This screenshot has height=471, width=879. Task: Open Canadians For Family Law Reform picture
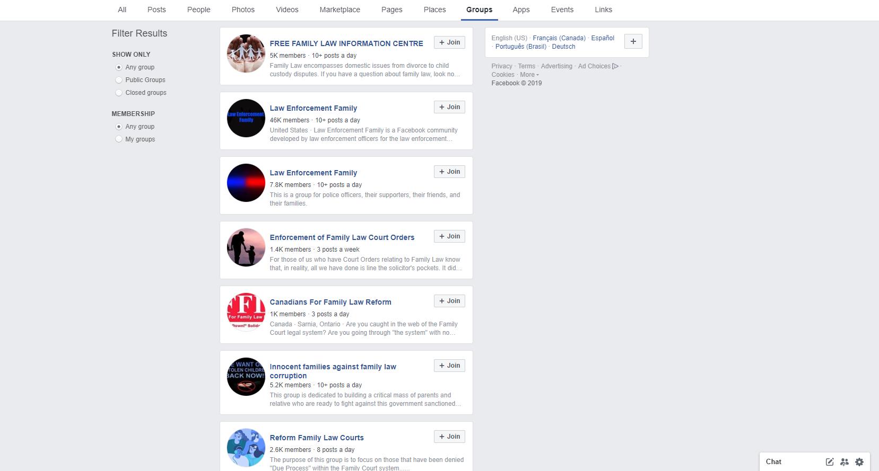246,312
